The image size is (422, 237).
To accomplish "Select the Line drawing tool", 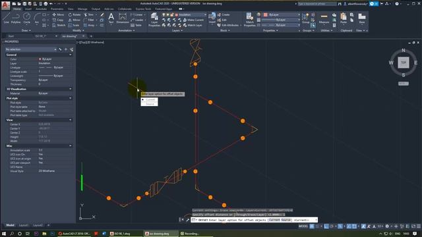I will [7, 18].
